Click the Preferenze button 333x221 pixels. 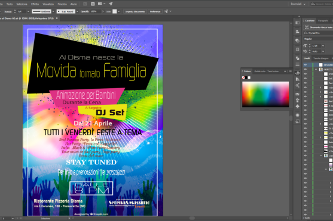[x=155, y=11]
